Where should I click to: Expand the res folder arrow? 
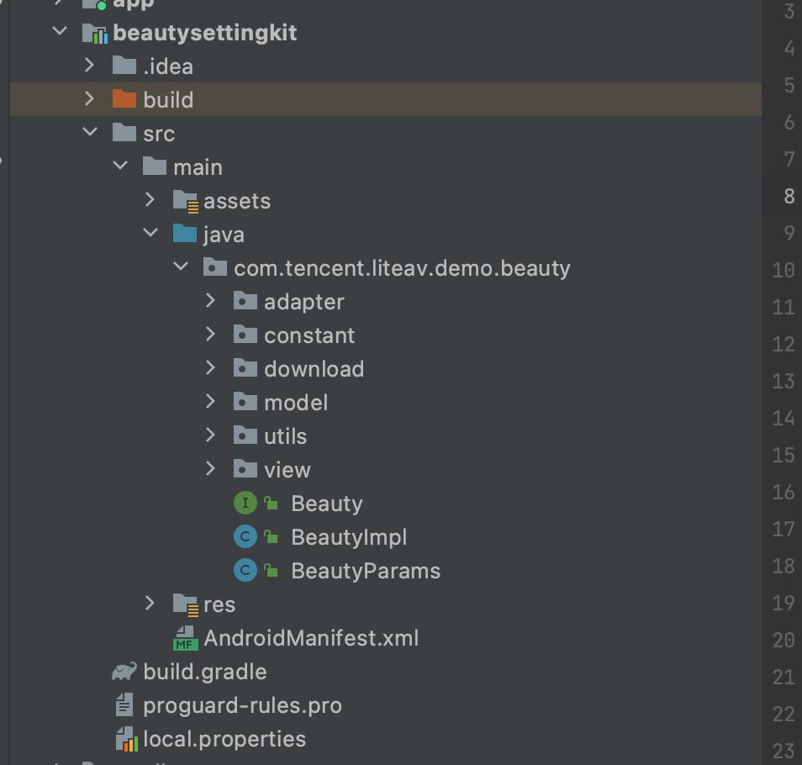[x=150, y=604]
